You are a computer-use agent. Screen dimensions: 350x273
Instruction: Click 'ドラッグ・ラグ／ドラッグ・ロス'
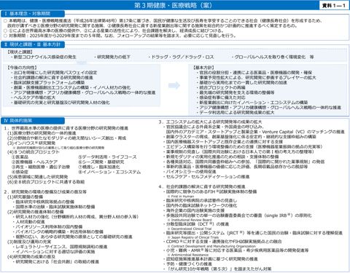click(x=182, y=57)
